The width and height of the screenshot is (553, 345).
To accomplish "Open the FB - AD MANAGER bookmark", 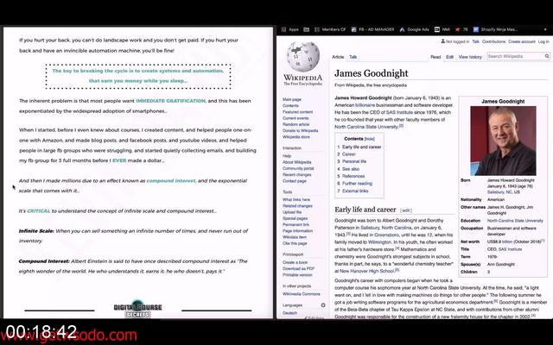I will tap(372, 29).
